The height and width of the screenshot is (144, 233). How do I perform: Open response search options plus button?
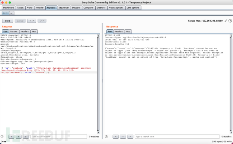(123, 137)
